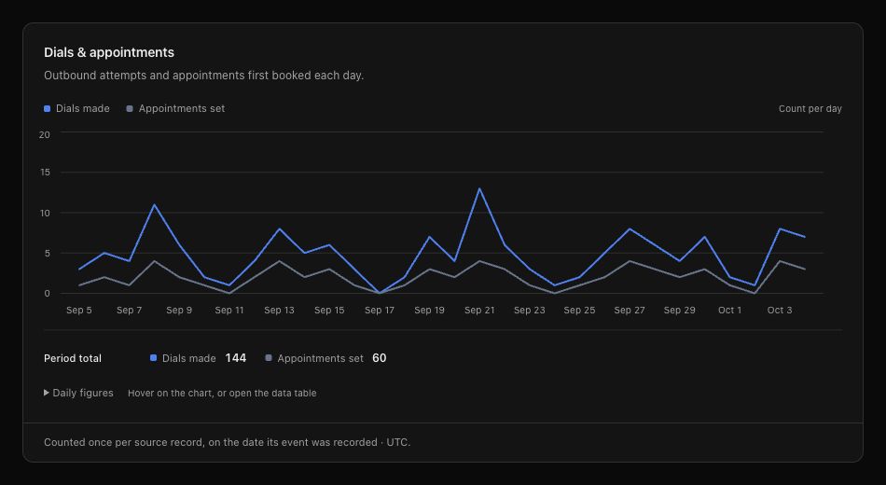This screenshot has width=886, height=485.
Task: Click the Sep 25 axis label
Action: [x=579, y=310]
